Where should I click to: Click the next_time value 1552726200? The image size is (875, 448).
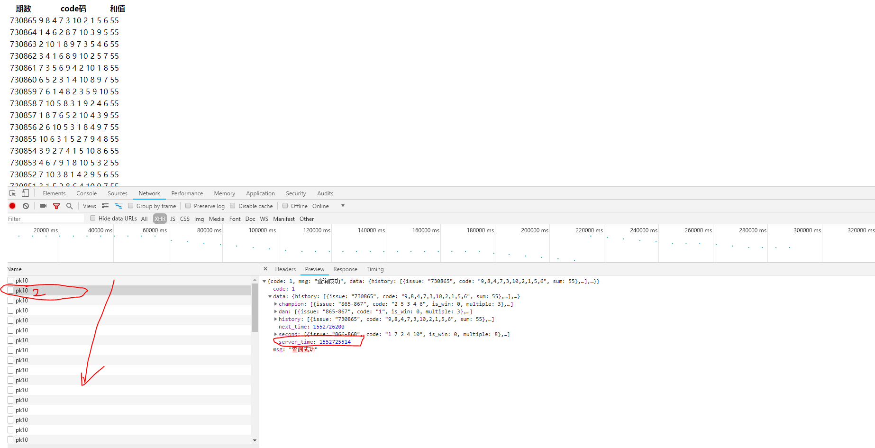328,327
